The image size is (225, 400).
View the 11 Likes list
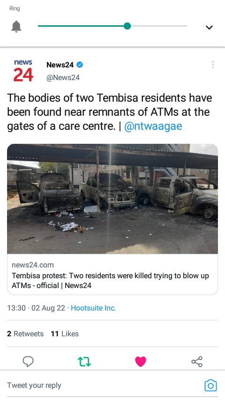[65, 333]
